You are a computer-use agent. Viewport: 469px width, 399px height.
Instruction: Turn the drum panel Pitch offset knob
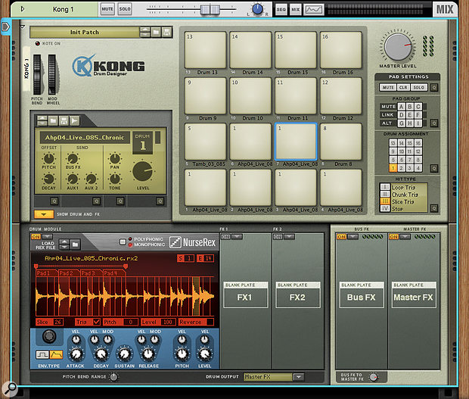tap(48, 158)
